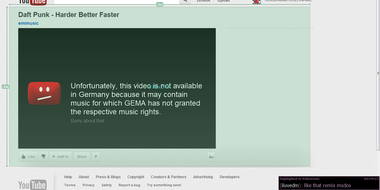Viewport: 380px width, 190px height.
Task: Open Creators & Partners footer link
Action: coord(169,177)
